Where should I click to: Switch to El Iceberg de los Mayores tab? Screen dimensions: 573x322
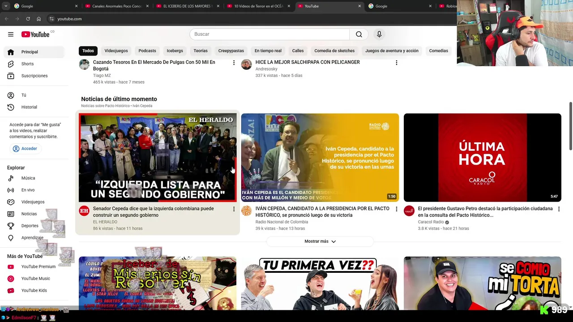tap(188, 6)
